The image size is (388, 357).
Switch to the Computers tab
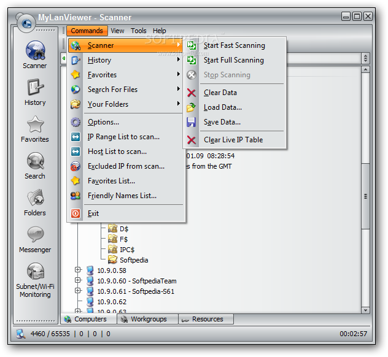(89, 319)
